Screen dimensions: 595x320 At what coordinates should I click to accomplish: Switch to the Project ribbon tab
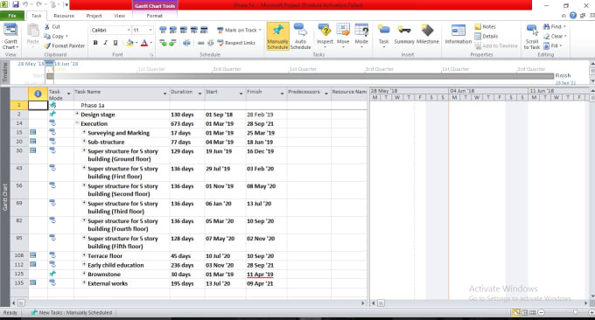click(x=94, y=16)
